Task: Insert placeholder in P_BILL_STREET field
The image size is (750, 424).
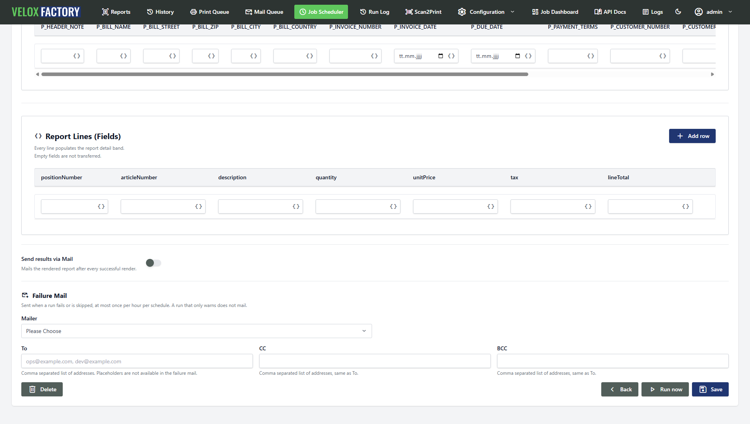Action: pos(172,56)
